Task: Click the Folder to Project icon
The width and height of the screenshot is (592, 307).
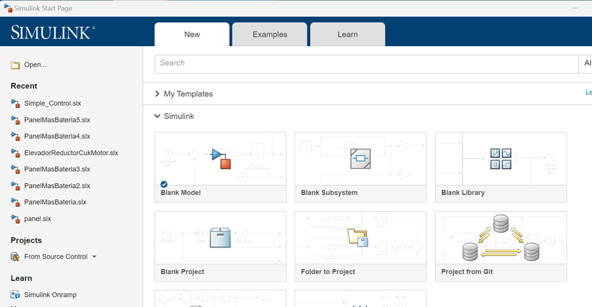Action: pyautogui.click(x=358, y=238)
